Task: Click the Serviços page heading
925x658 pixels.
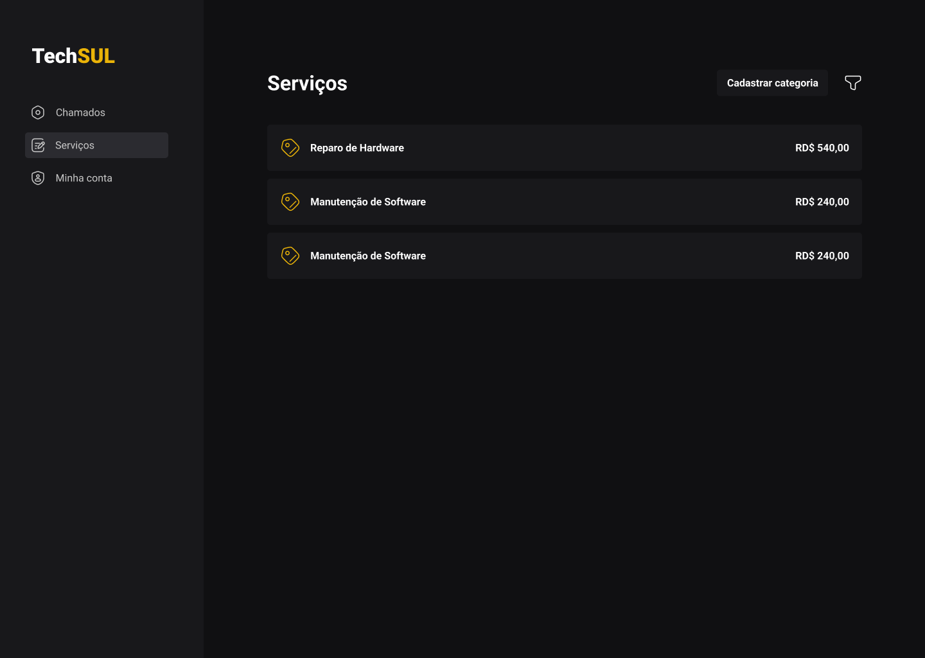Action: [307, 84]
